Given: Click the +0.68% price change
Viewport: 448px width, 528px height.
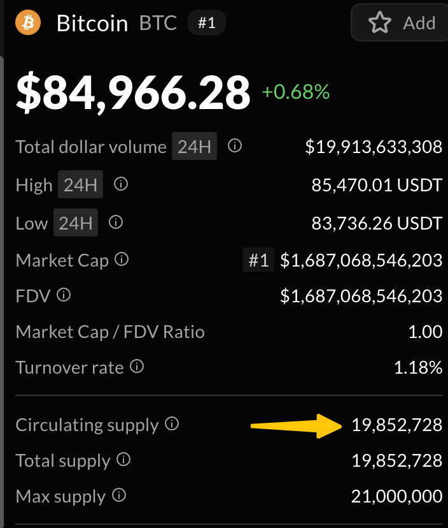Looking at the screenshot, I should pos(296,92).
